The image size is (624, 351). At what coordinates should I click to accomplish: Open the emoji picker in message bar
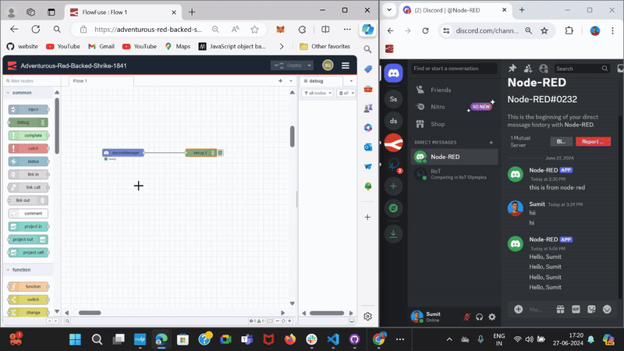608,309
